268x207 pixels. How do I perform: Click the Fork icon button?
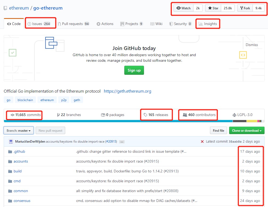245,8
